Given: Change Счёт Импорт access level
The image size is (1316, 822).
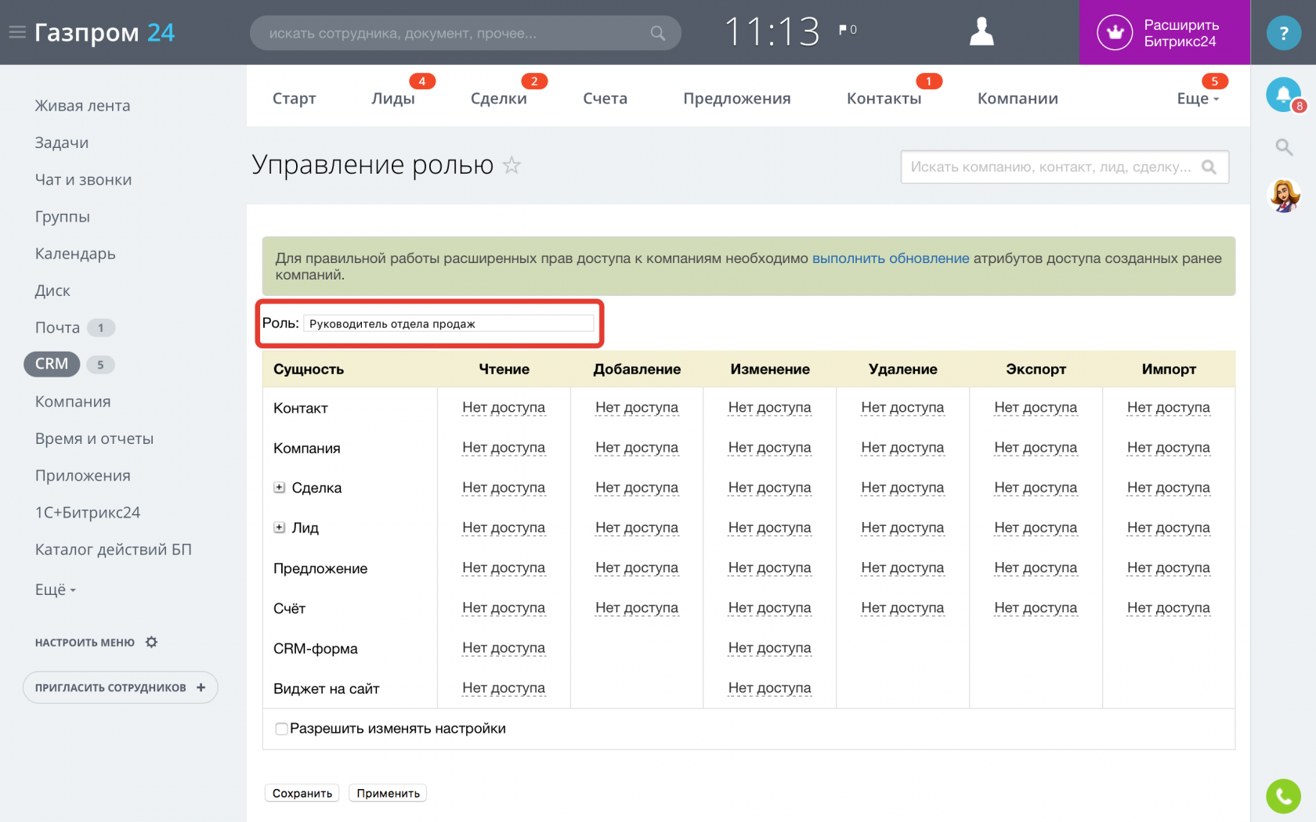Looking at the screenshot, I should [1169, 607].
